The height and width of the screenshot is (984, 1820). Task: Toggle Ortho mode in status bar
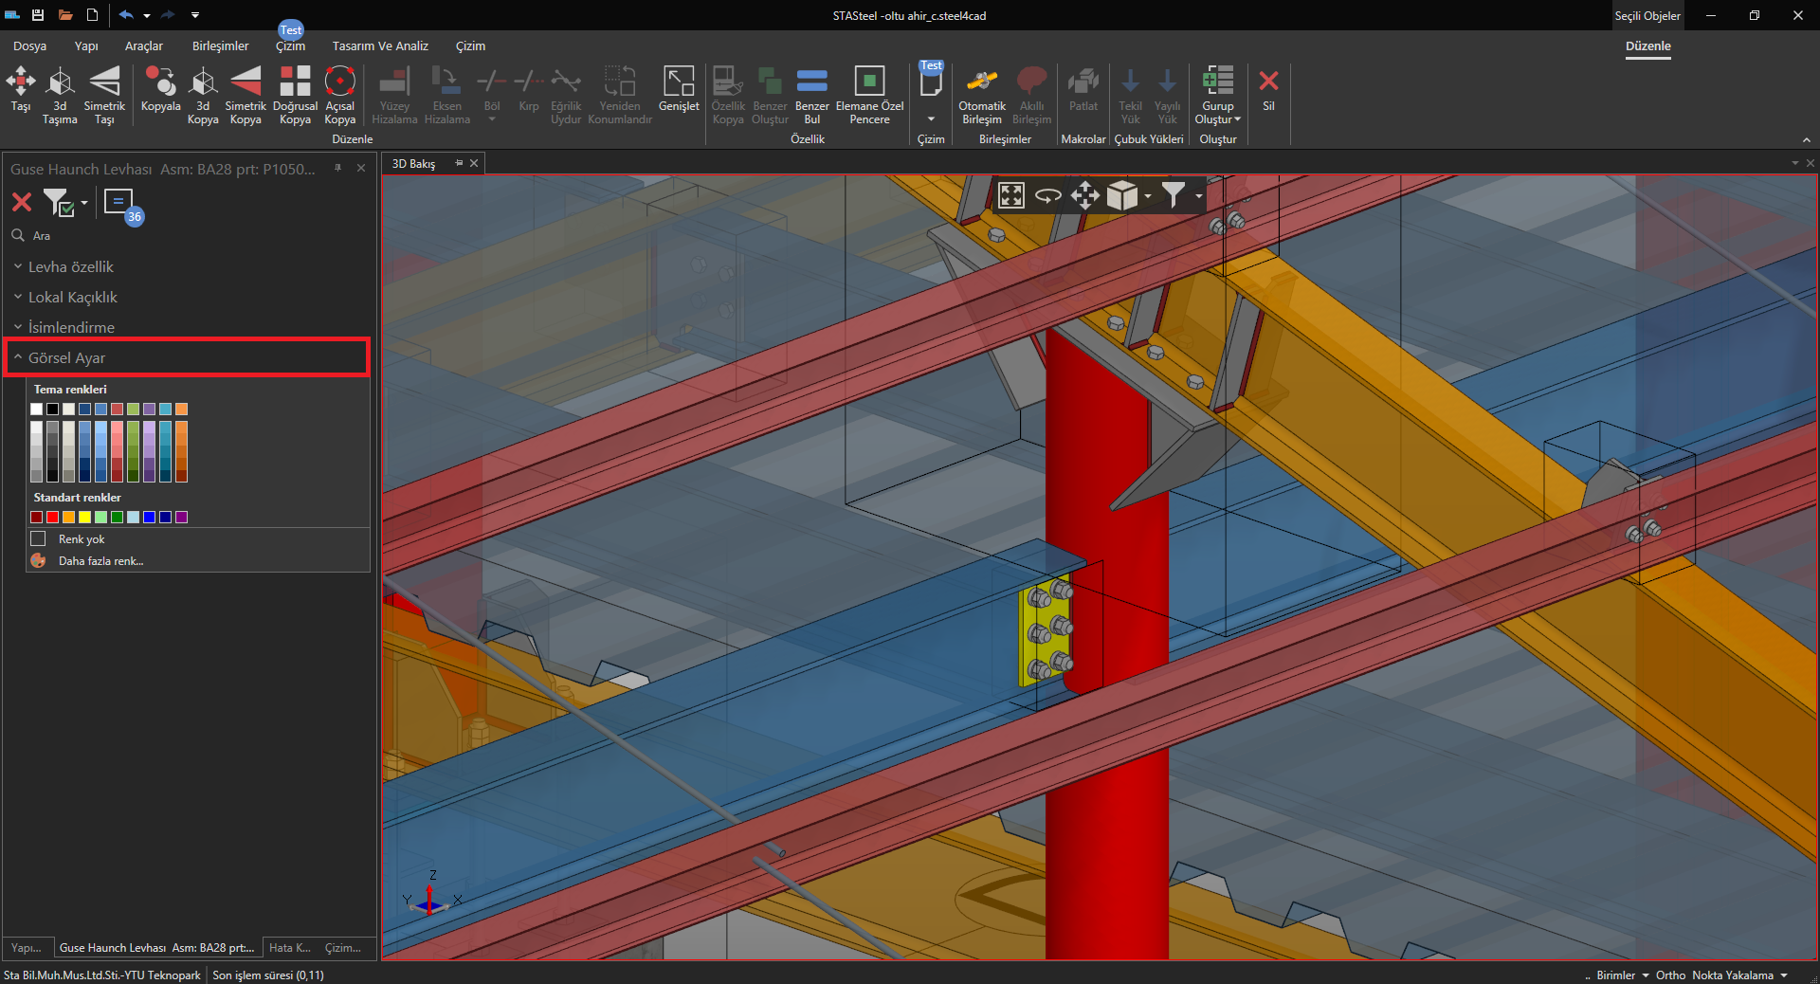[1670, 975]
